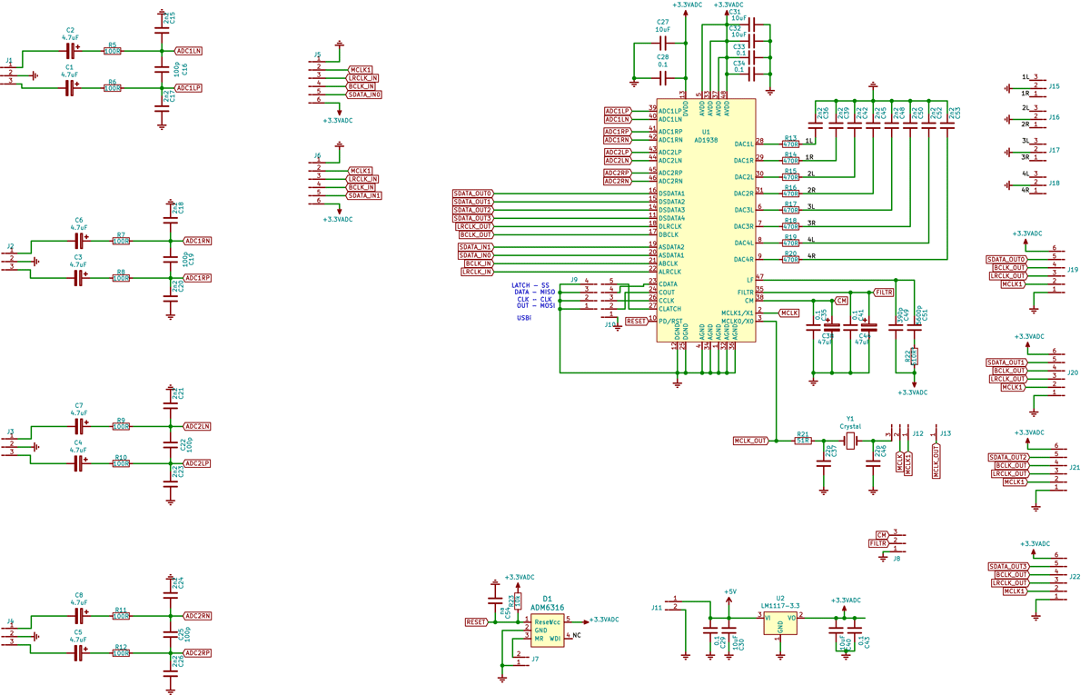Click the C1 4.7uF capacitor symbol
The image size is (1090, 695).
[69, 88]
